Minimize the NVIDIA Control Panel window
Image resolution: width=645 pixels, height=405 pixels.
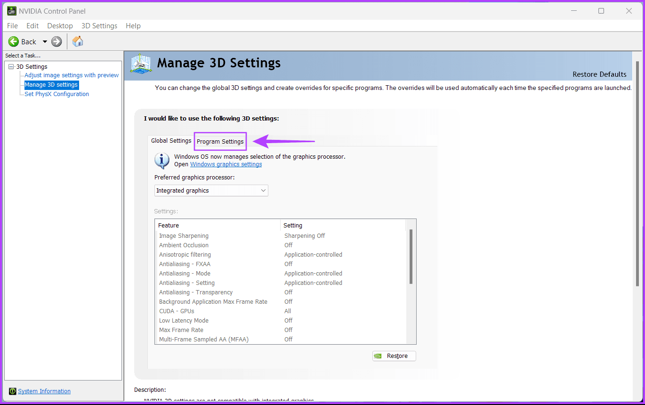tap(573, 11)
